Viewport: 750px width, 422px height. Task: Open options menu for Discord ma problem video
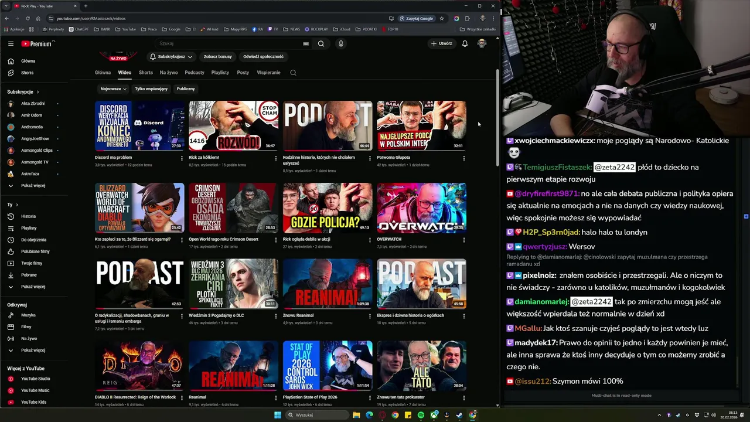point(182,158)
